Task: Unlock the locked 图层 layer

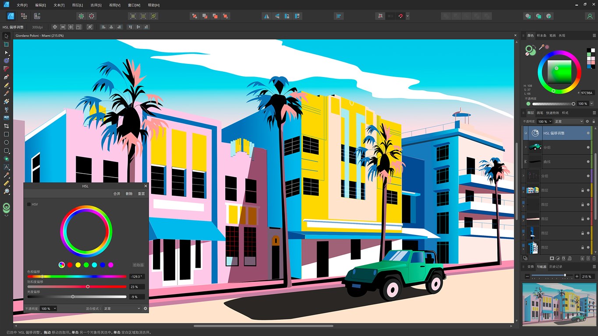Action: [582, 190]
